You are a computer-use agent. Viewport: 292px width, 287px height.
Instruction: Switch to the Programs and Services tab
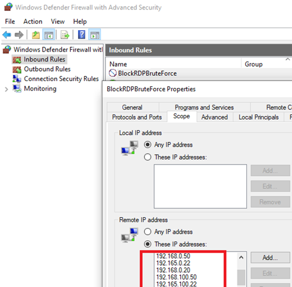pyautogui.click(x=204, y=107)
